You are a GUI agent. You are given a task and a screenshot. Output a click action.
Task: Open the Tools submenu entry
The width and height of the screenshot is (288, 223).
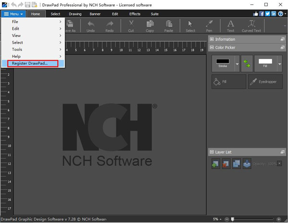33,50
